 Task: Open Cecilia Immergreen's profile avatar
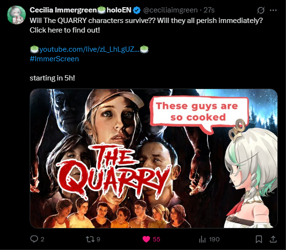(x=16, y=15)
